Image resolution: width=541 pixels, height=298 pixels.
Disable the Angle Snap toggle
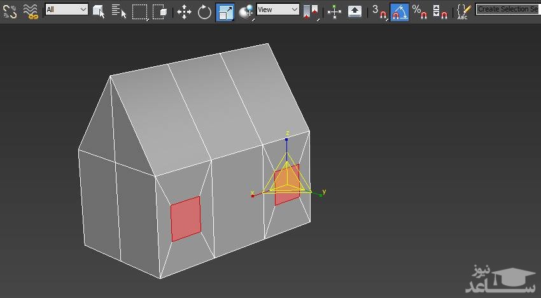tap(399, 11)
